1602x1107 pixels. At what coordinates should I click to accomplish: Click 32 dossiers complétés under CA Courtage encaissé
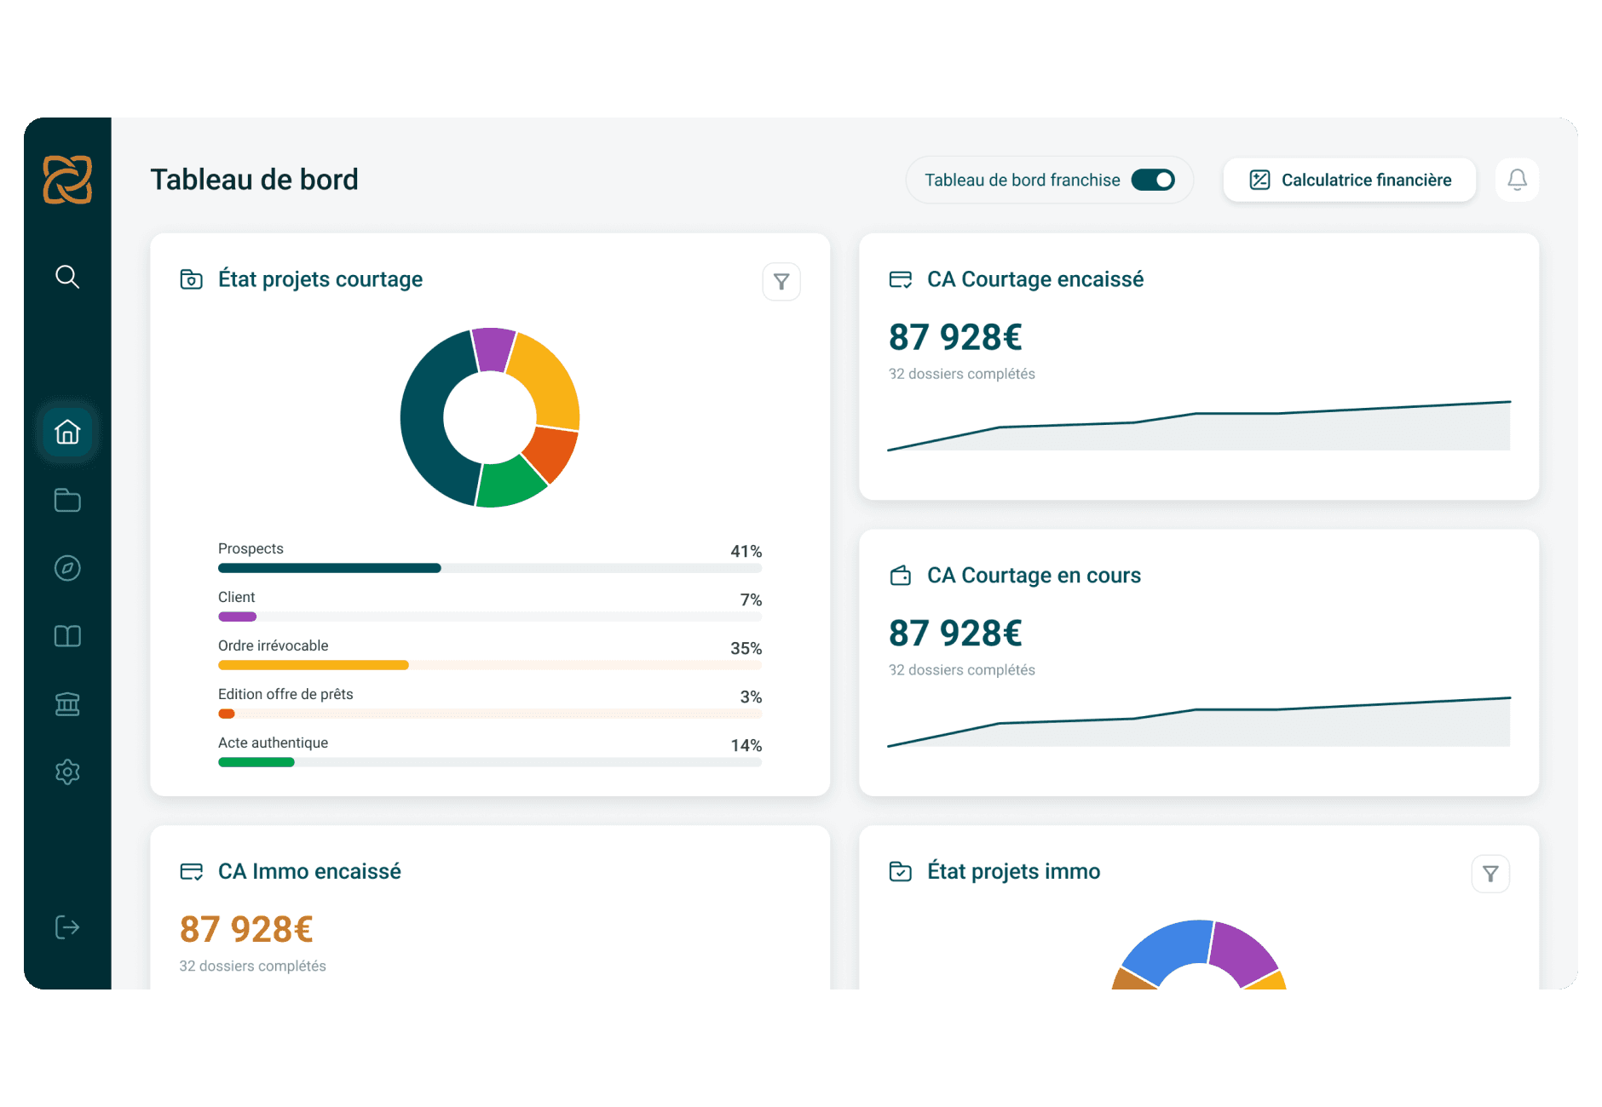click(962, 374)
